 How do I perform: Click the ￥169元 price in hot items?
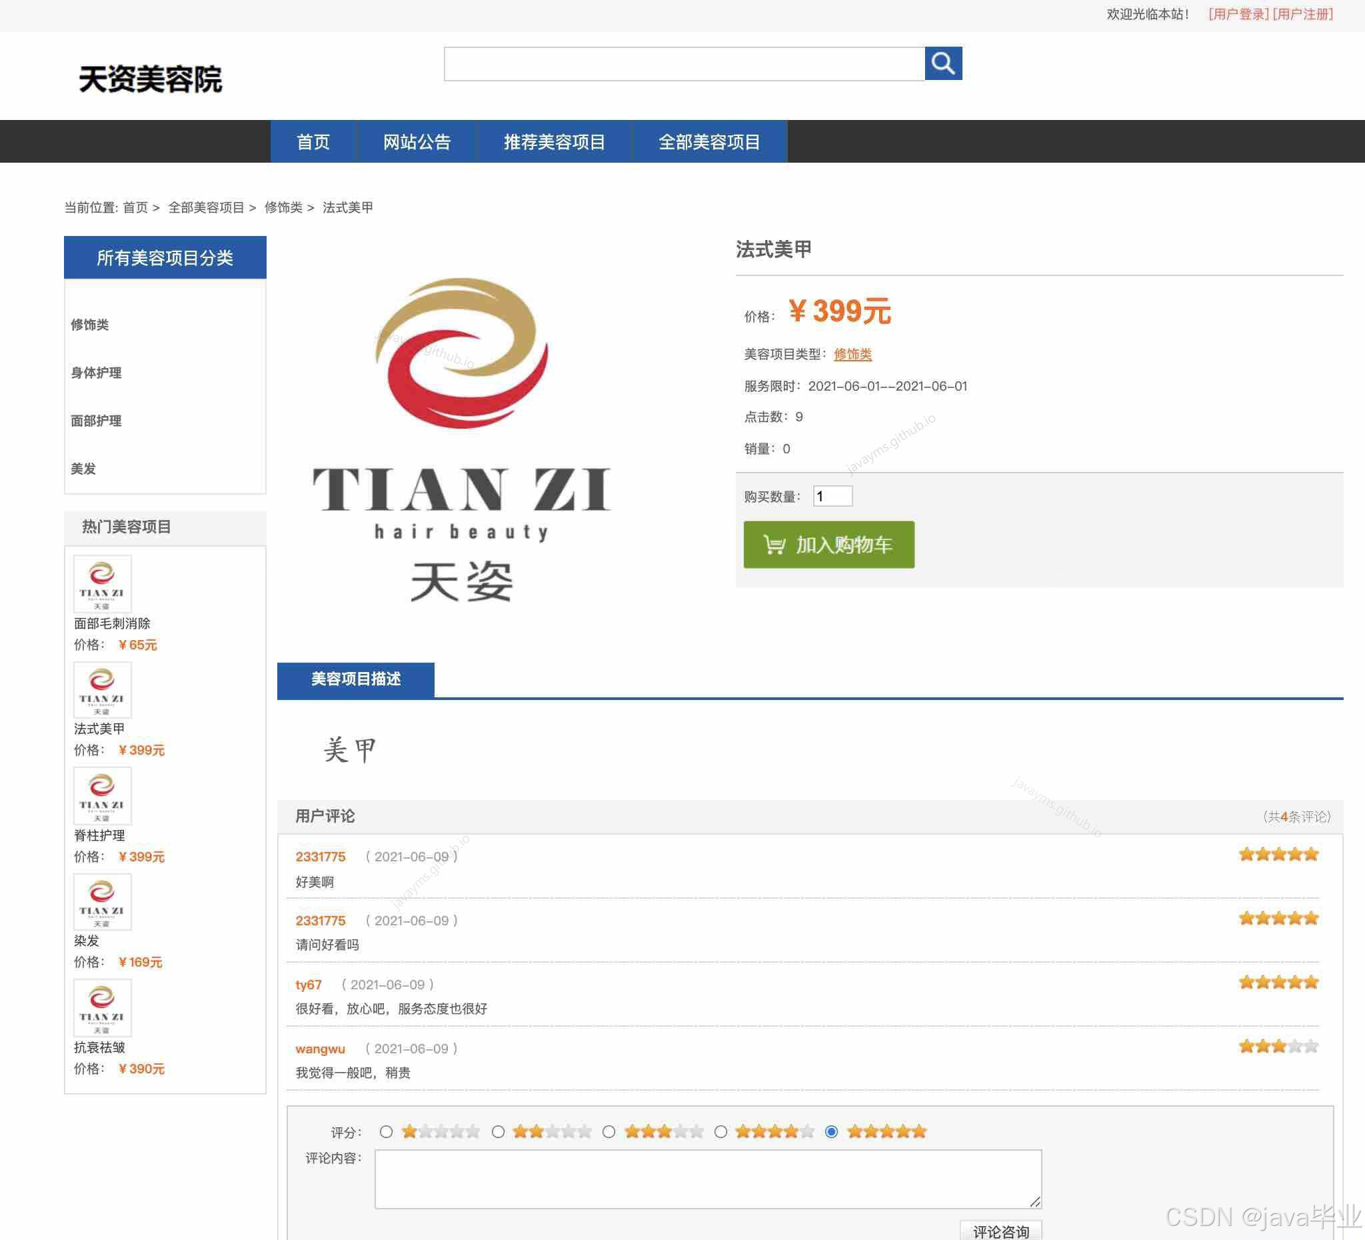point(140,963)
